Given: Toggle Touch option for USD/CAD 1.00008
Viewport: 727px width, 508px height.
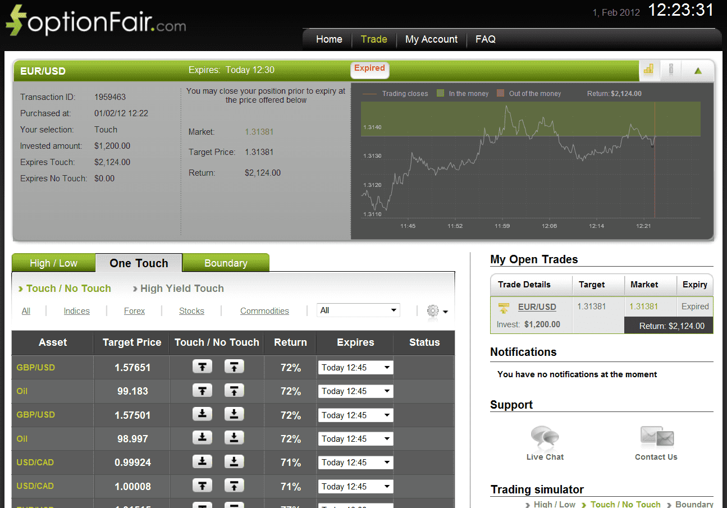Looking at the screenshot, I should pyautogui.click(x=202, y=486).
